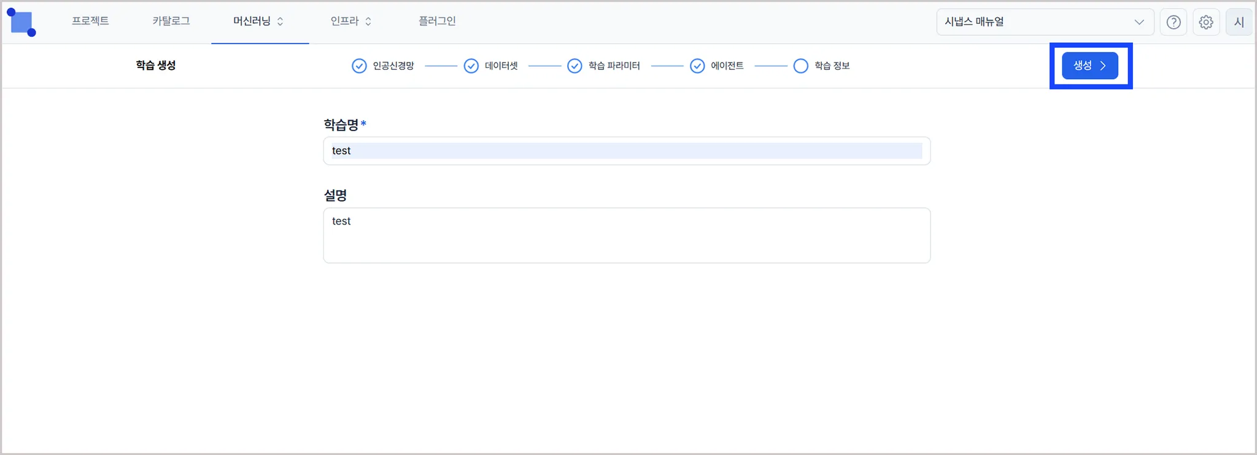Expand the 머신러닝 menu

258,21
